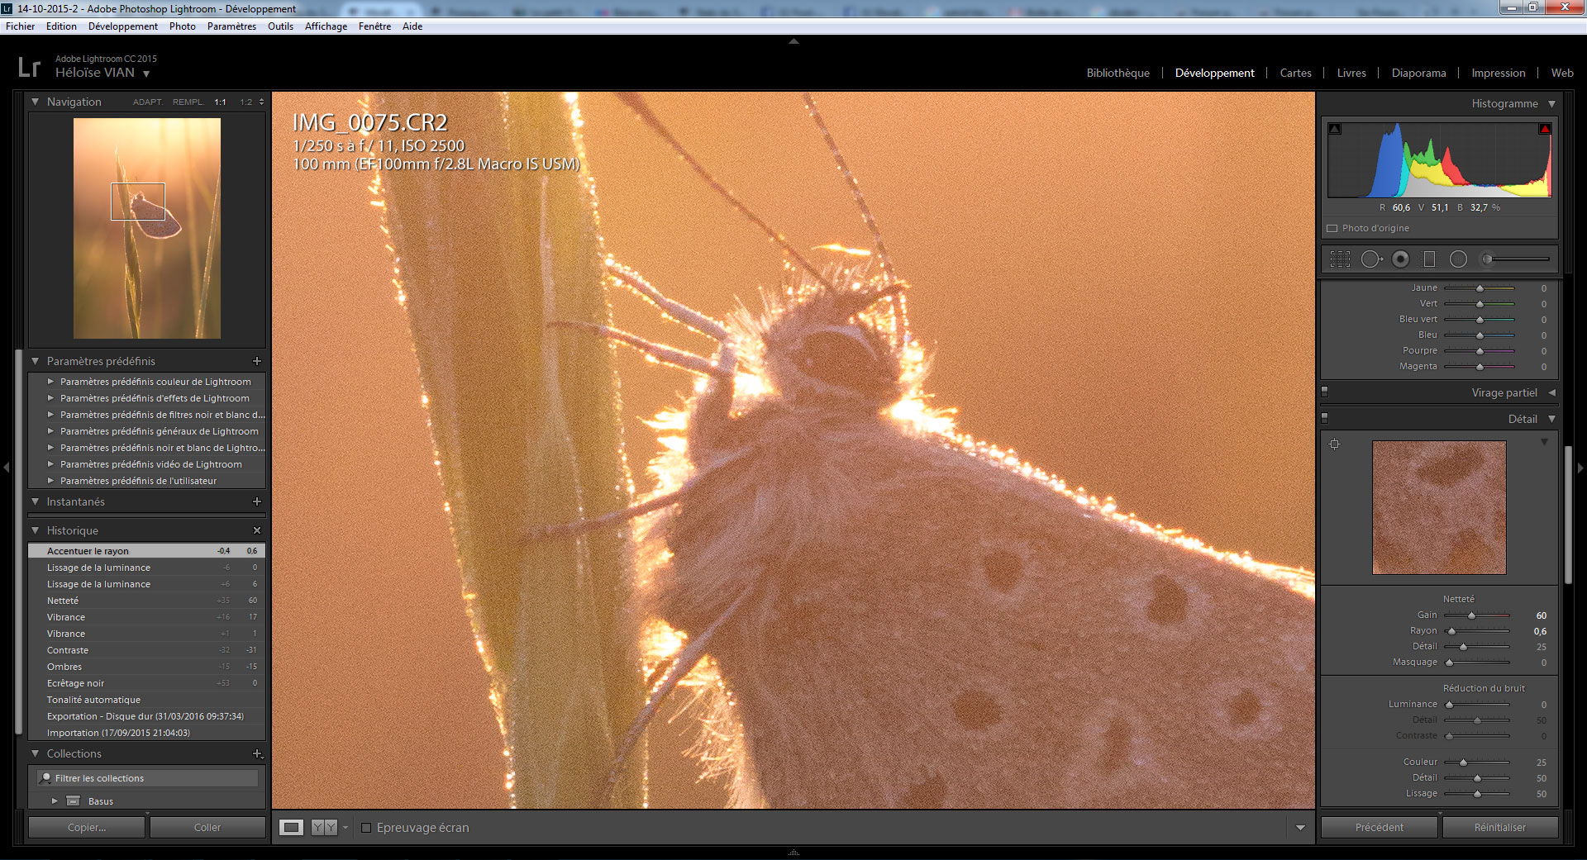Image resolution: width=1587 pixels, height=860 pixels.
Task: Switch to Before/After Y|Y view
Action: coord(324,827)
